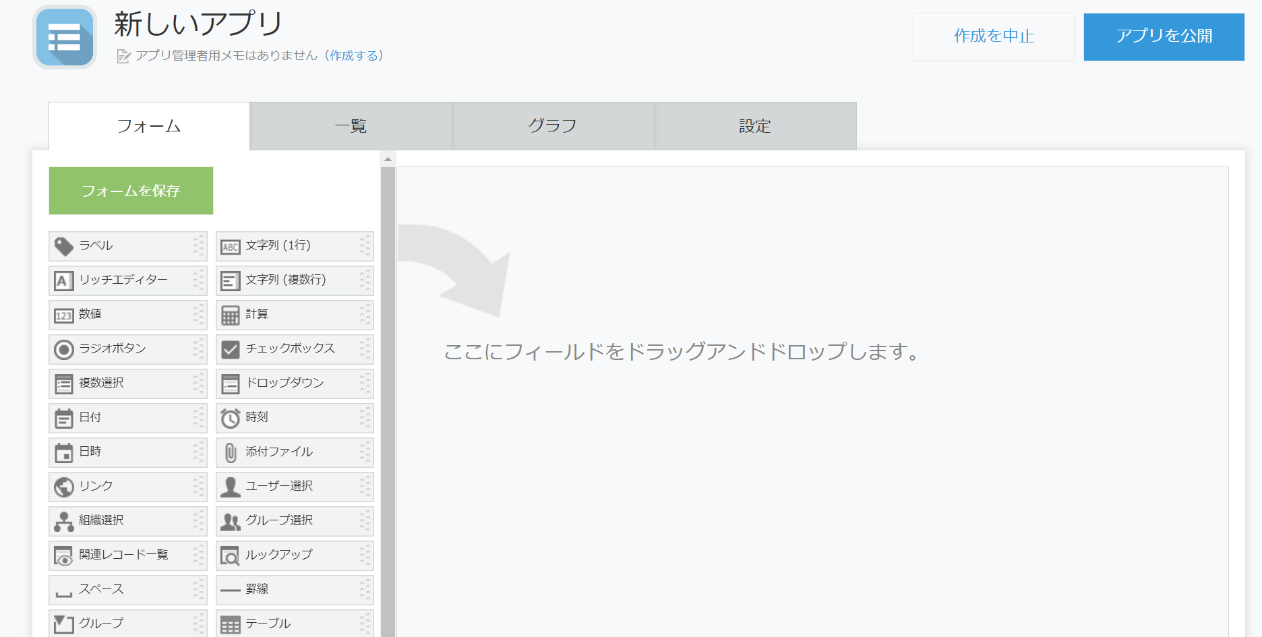Switch to the グラフ tab
Viewport: 1262px width, 637px height.
pos(553,126)
